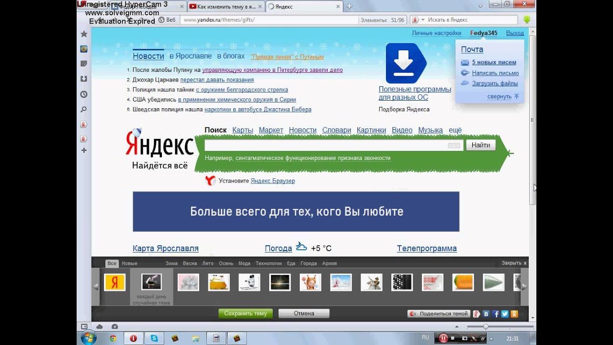Click 'Выход' logout link
613x345 pixels.
pos(515,33)
